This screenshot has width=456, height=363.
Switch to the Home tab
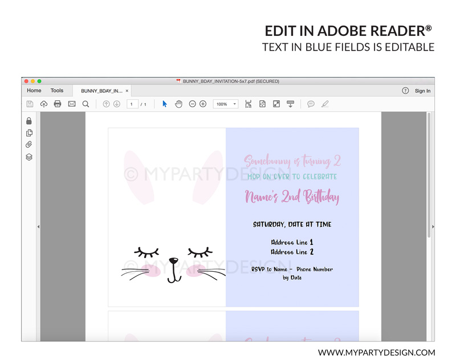pyautogui.click(x=34, y=91)
